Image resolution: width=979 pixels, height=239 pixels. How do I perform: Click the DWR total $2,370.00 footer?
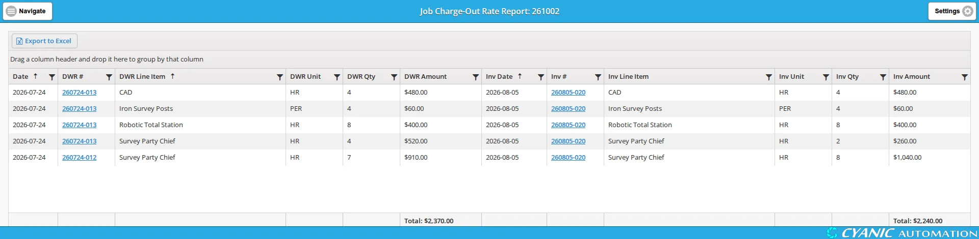(x=429, y=221)
